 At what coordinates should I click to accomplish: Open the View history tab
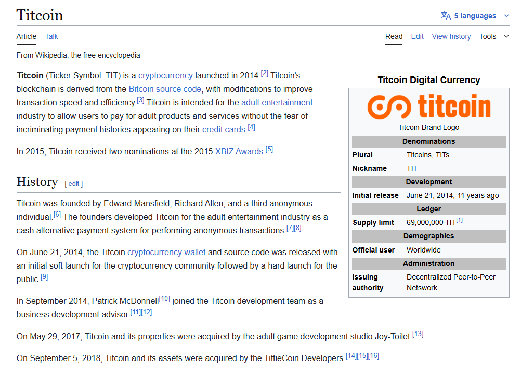pyautogui.click(x=451, y=36)
